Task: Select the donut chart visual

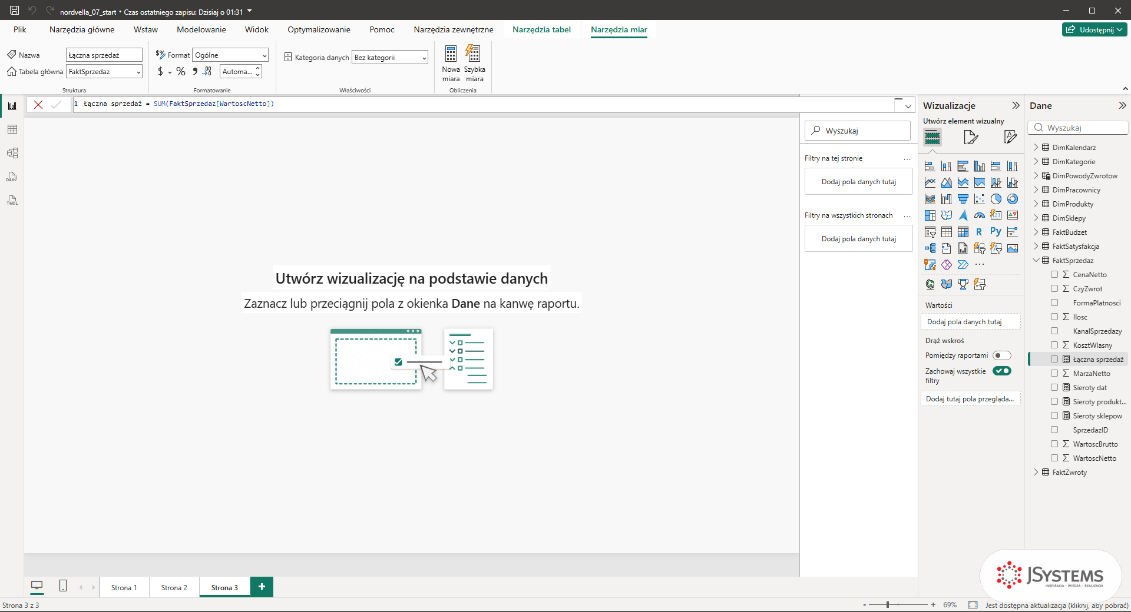Action: tap(1012, 199)
